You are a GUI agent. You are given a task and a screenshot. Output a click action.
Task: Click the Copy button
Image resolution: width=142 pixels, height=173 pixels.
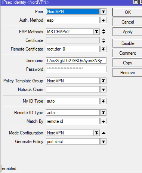[127, 63]
